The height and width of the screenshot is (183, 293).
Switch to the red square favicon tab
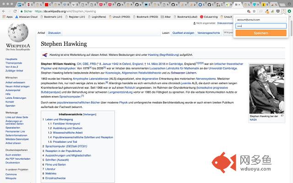[47, 5]
